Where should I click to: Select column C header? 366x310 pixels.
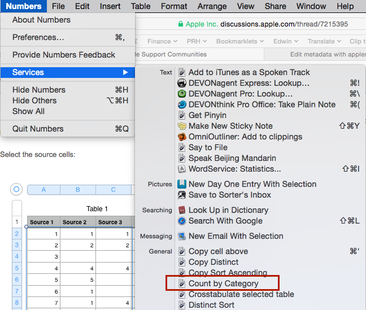(x=114, y=190)
